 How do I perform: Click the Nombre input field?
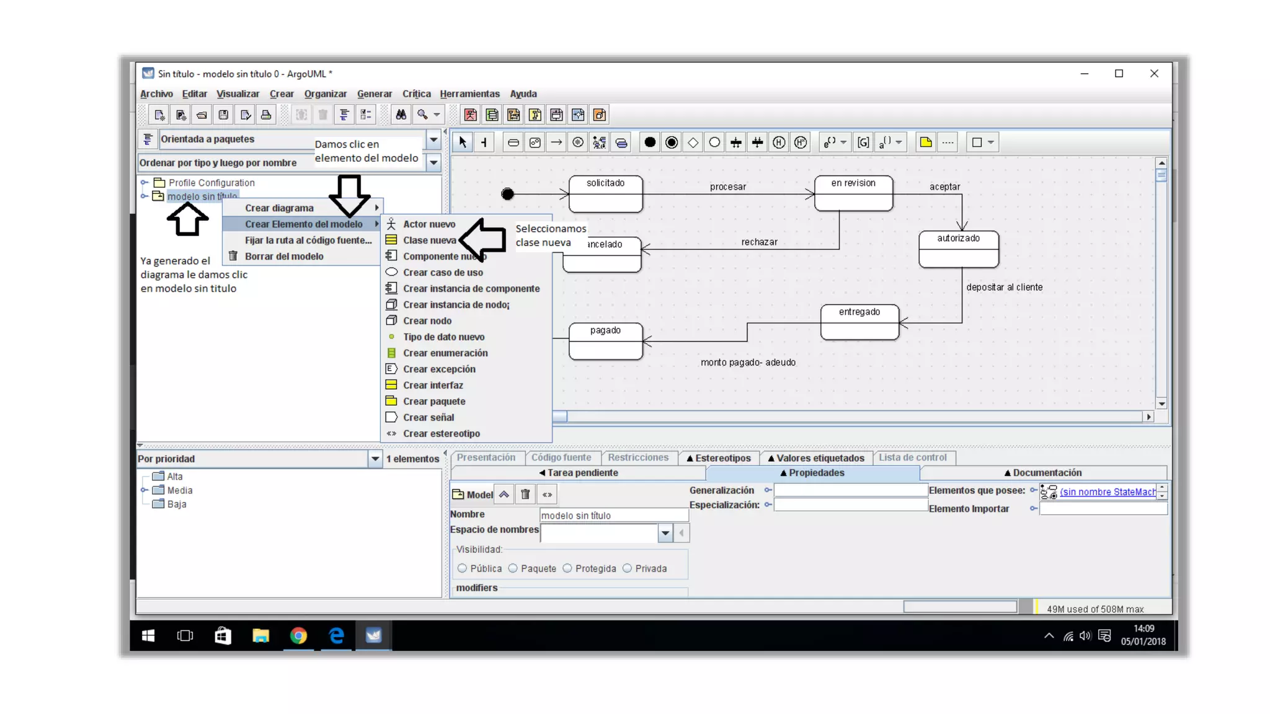pos(613,515)
